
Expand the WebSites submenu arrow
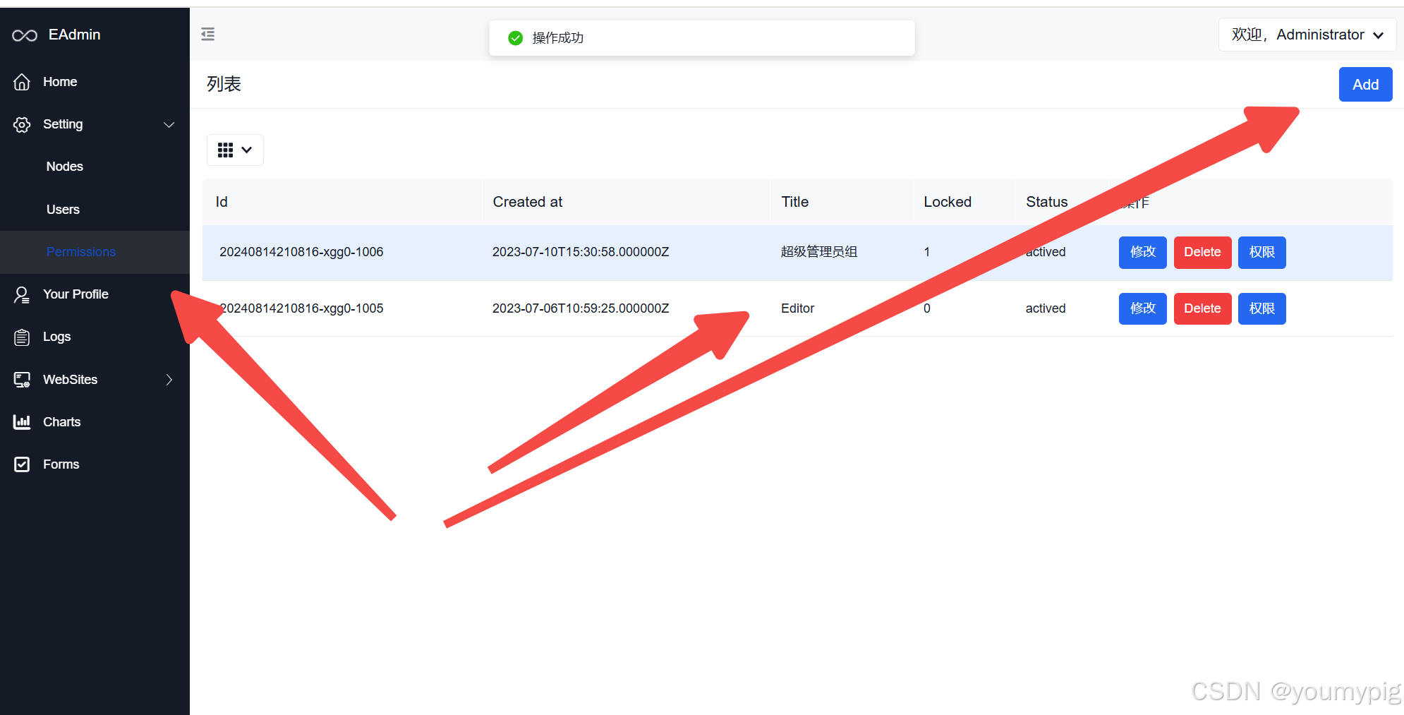click(169, 380)
